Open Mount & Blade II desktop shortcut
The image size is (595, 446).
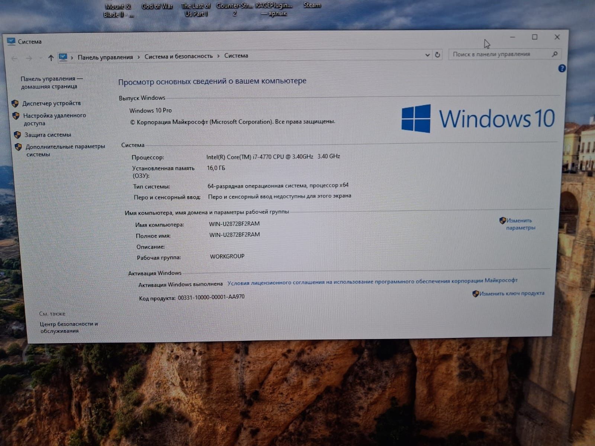118,10
